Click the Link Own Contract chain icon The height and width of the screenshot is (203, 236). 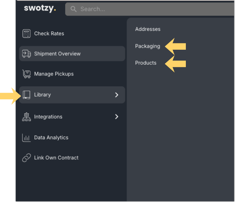coord(26,158)
